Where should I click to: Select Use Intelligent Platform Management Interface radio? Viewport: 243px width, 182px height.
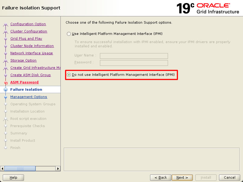[x=69, y=34]
